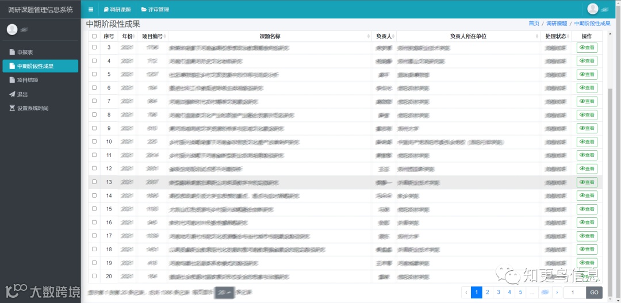Click the 查看 eye button for row 14

tap(587, 195)
